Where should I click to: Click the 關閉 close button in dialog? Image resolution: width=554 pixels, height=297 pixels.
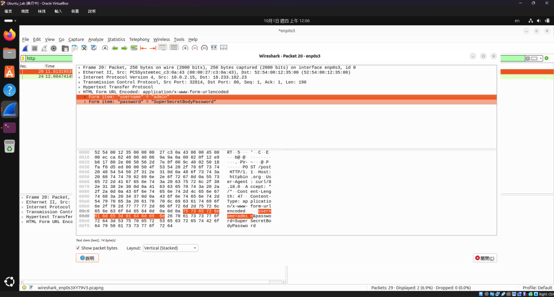click(x=485, y=258)
